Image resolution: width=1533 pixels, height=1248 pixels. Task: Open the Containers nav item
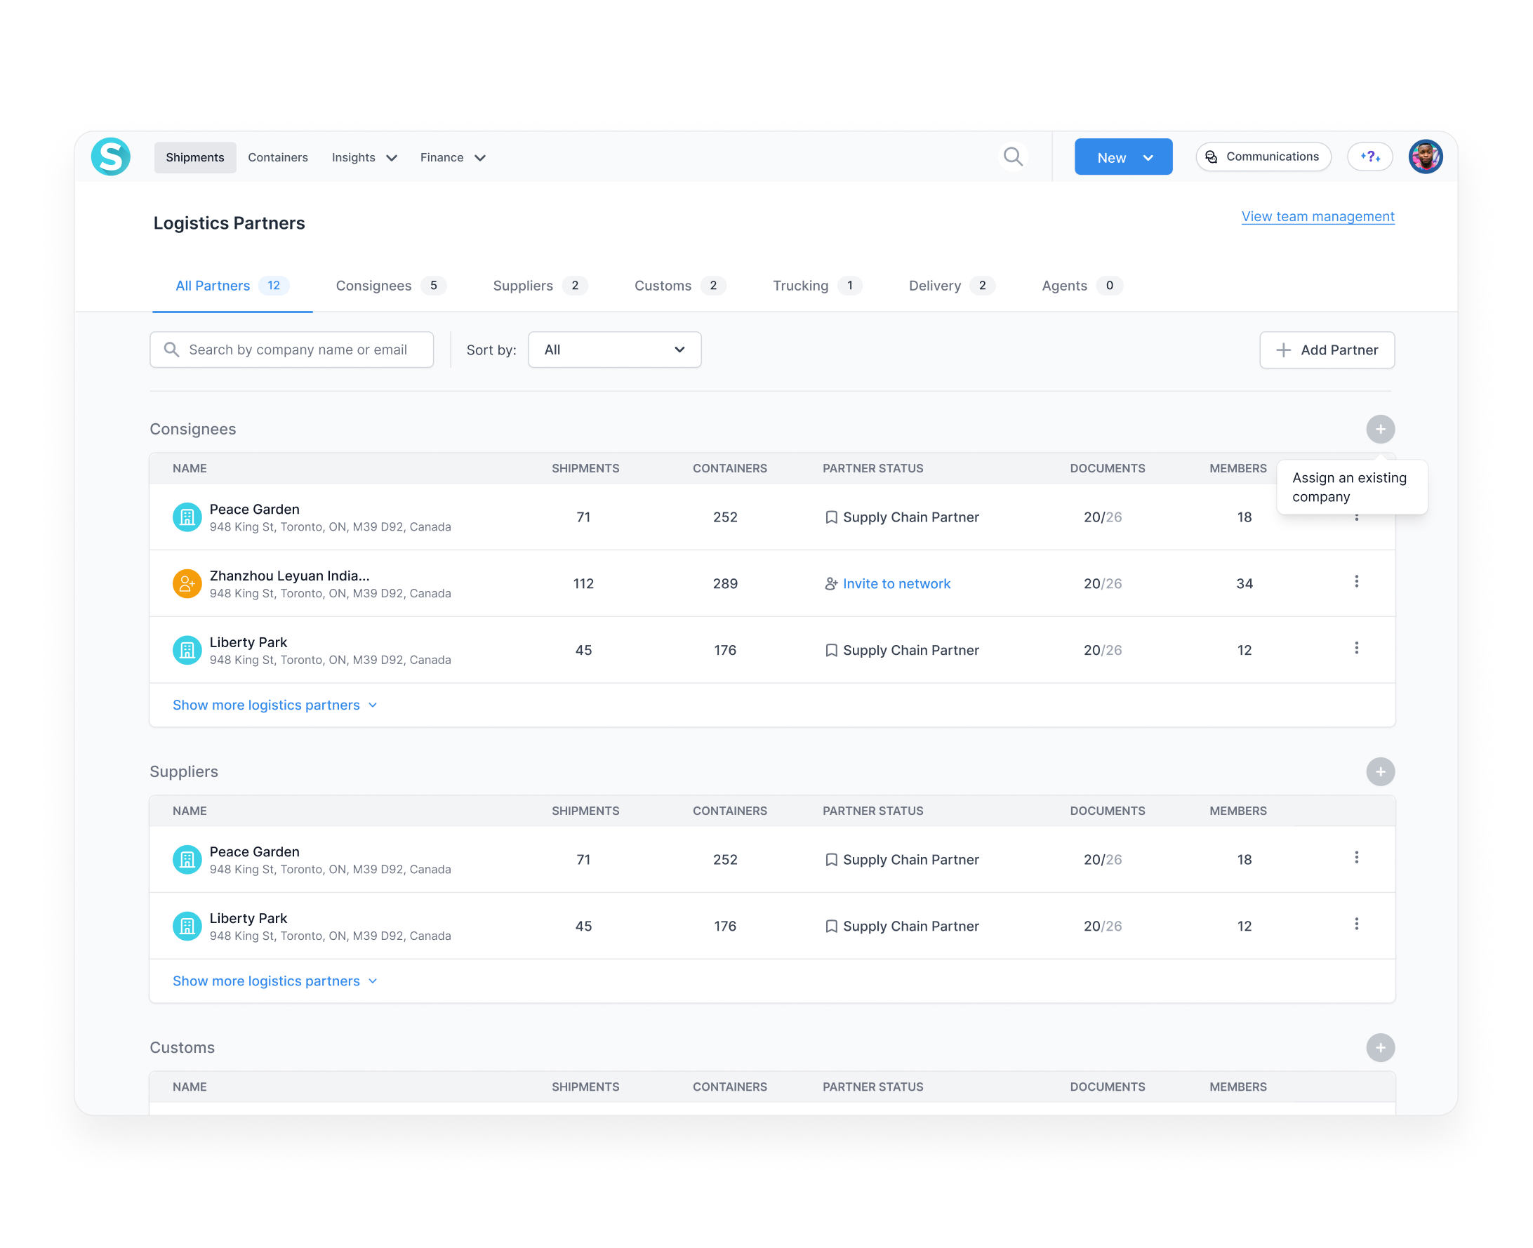(277, 157)
